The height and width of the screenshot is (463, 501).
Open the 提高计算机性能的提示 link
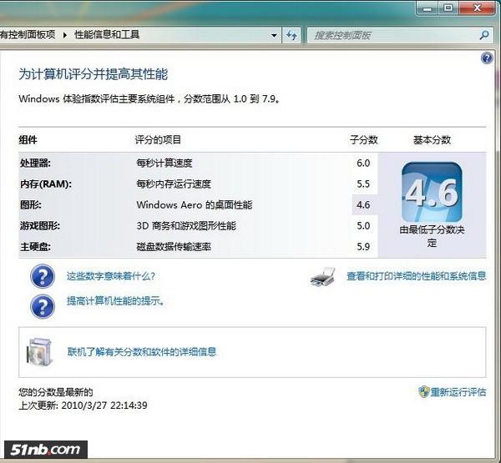115,301
